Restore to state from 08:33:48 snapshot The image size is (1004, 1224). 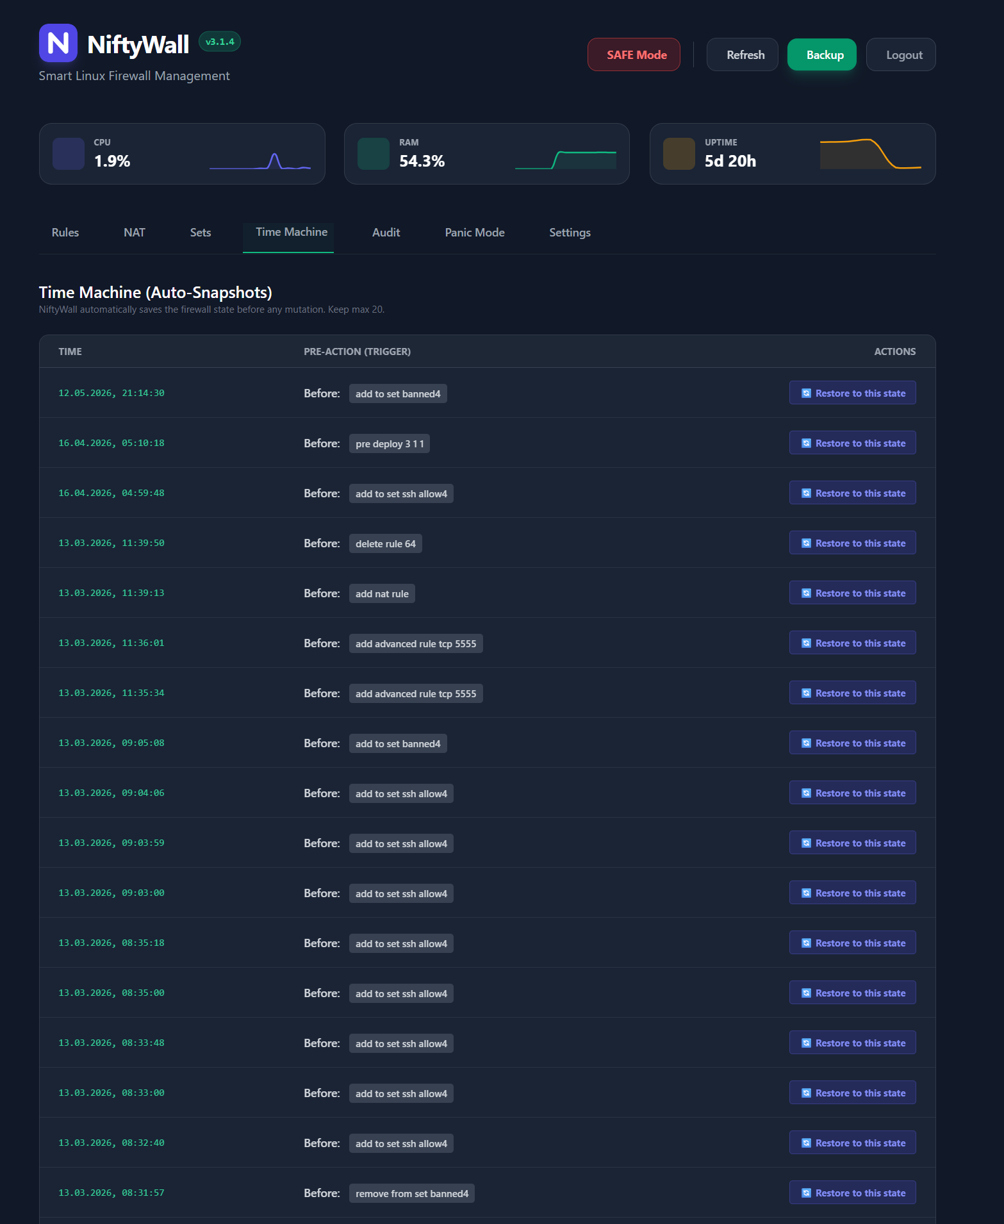coord(853,1043)
